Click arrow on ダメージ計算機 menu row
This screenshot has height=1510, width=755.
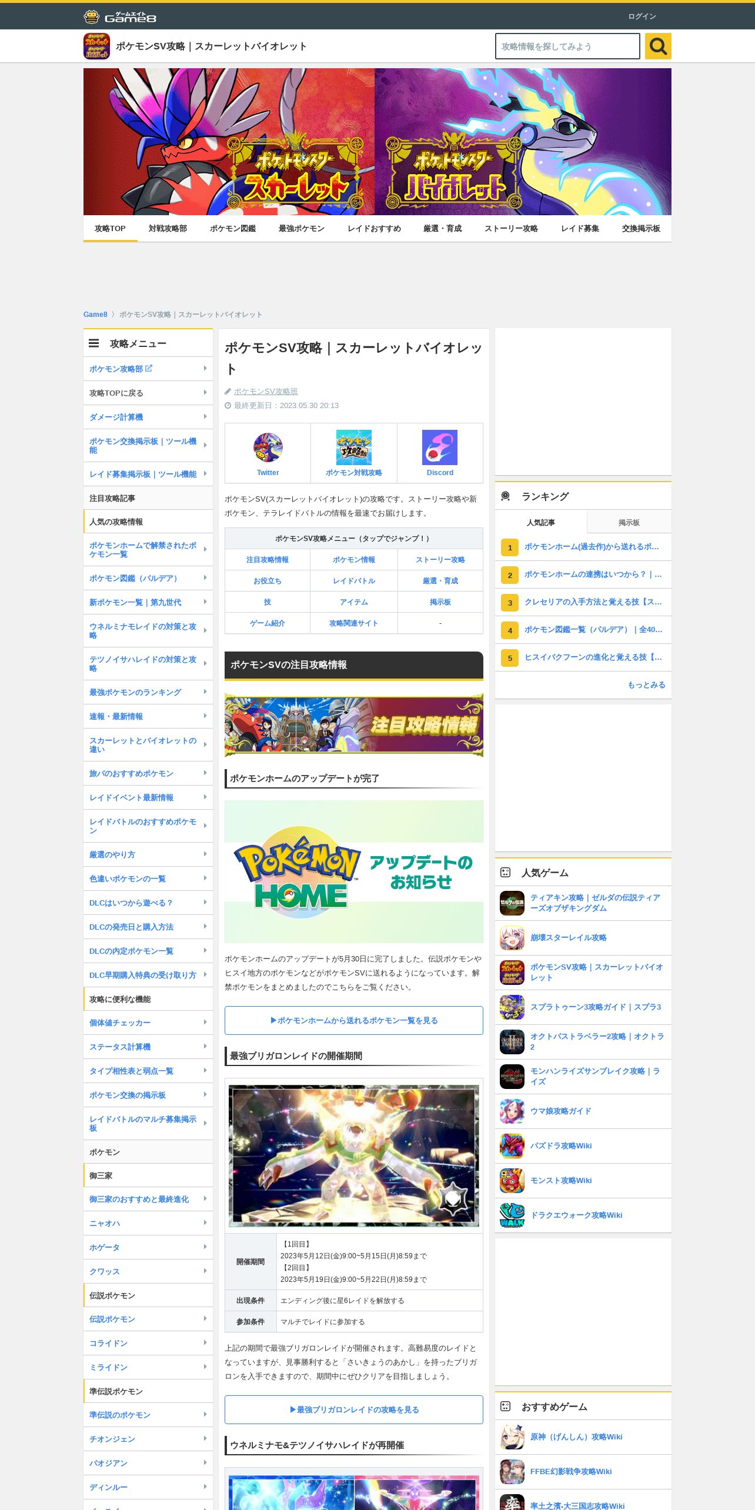pos(205,416)
